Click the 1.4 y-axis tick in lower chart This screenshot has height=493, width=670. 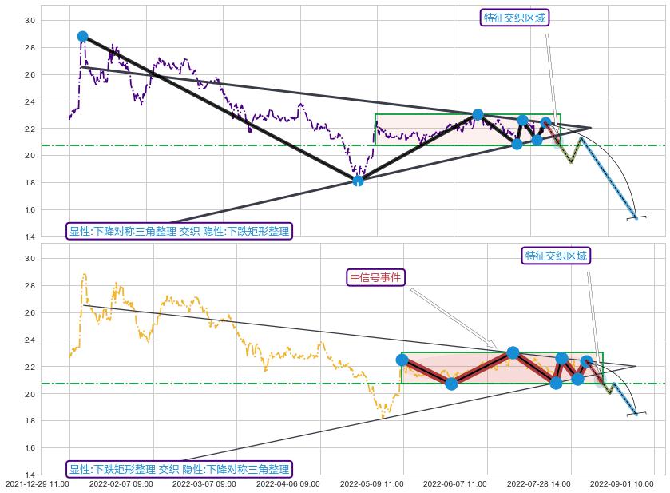pyautogui.click(x=31, y=475)
